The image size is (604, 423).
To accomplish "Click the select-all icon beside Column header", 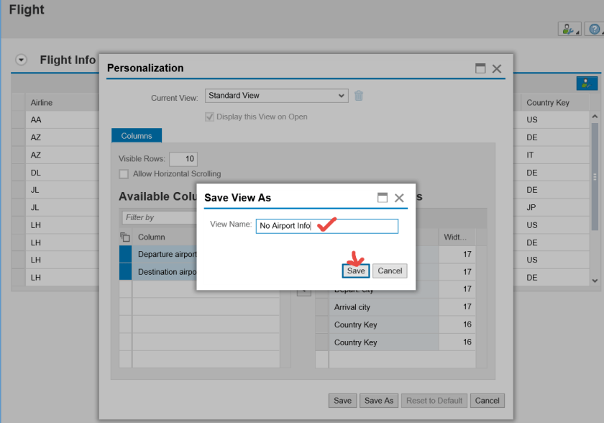I will coord(124,237).
